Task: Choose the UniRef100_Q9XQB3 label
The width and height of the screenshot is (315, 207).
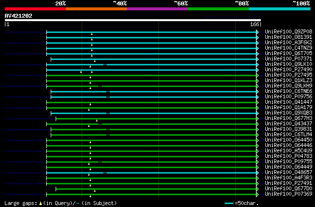Action: click(288, 113)
